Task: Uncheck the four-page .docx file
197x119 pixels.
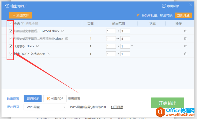Action: [11, 38]
